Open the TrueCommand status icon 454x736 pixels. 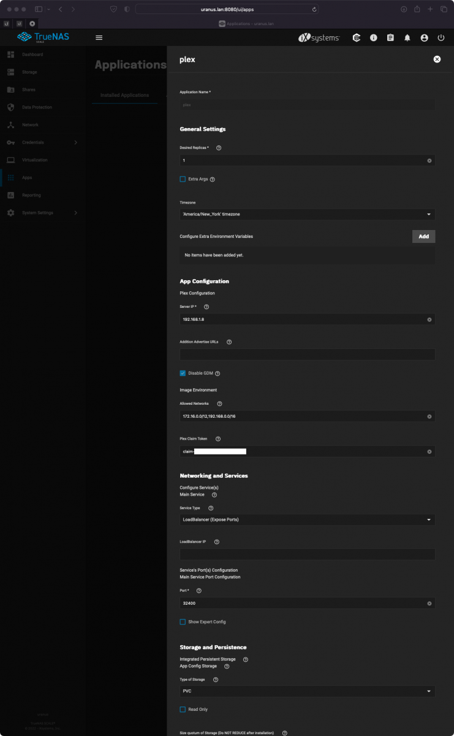pyautogui.click(x=357, y=37)
